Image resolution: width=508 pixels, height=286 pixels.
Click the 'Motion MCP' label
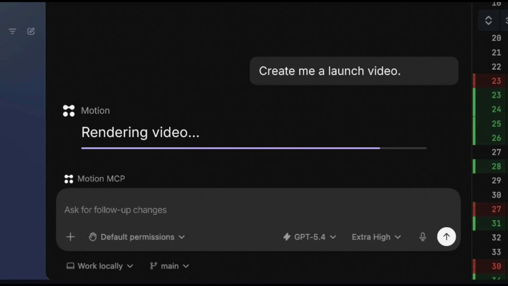pyautogui.click(x=101, y=179)
